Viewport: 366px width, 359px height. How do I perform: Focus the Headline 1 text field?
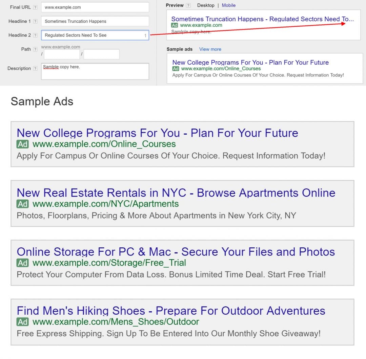click(x=95, y=21)
